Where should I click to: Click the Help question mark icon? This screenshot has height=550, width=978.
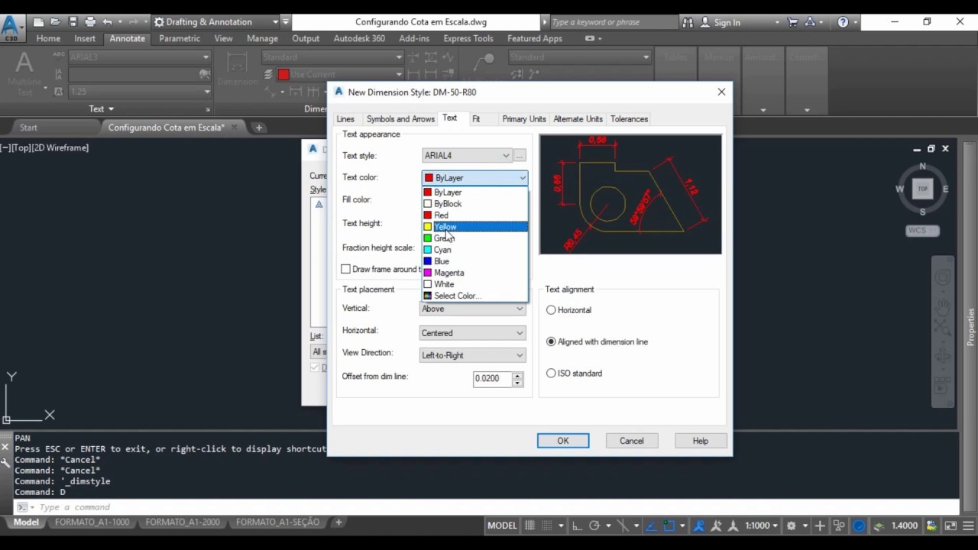[843, 22]
